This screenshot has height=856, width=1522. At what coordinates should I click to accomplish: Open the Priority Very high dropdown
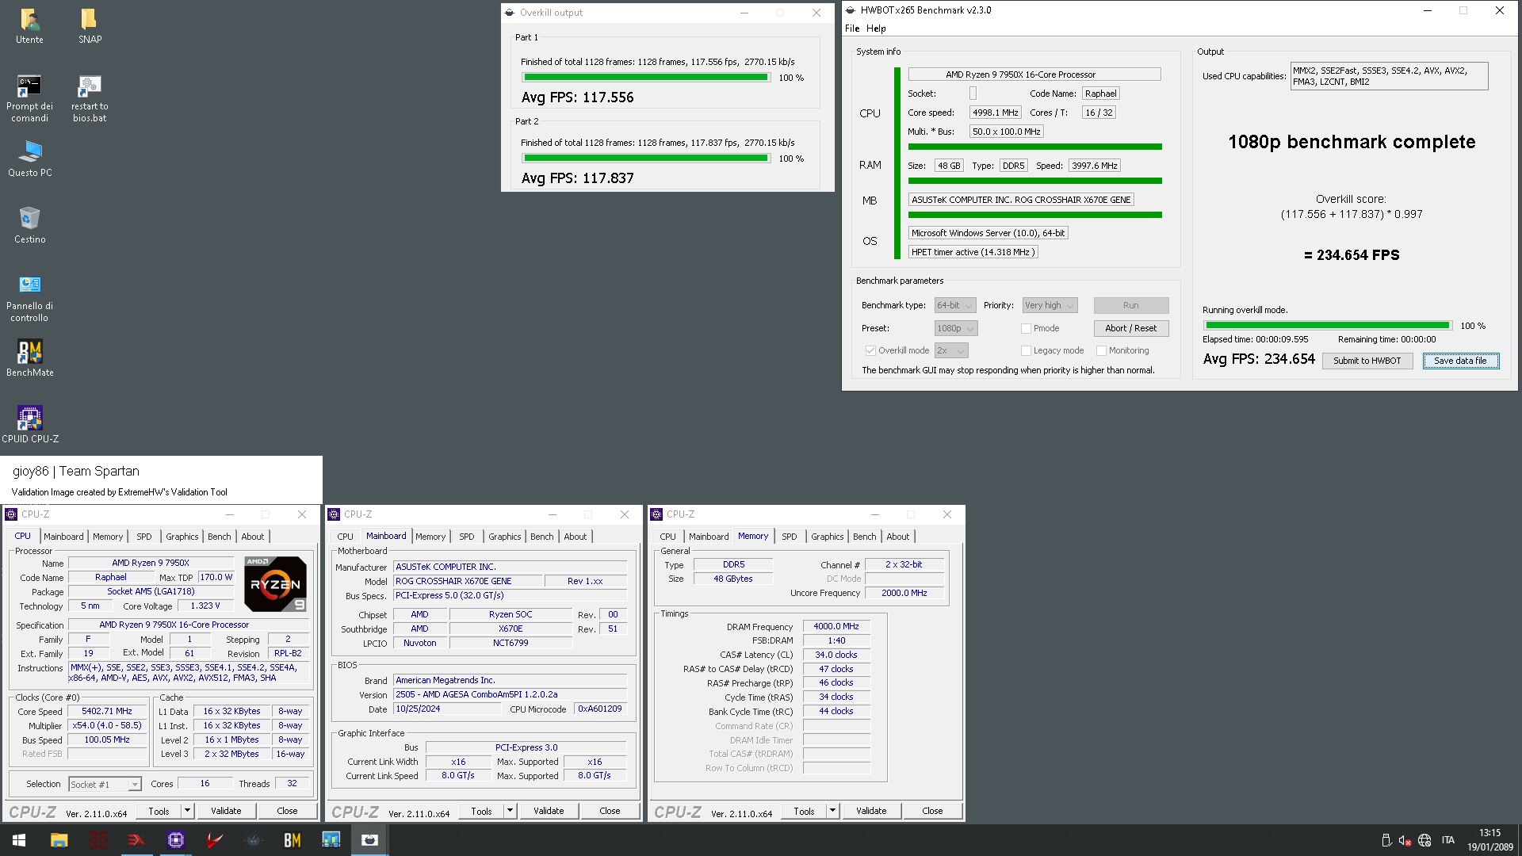coord(1050,305)
